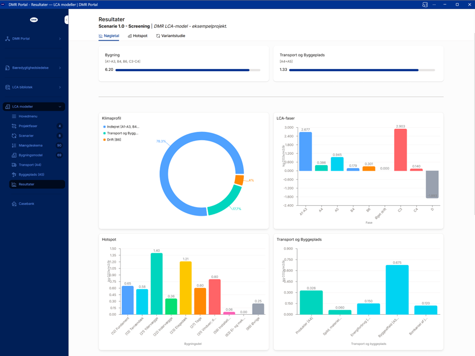Toggle the Drift [B6] legend entry
The image size is (475, 356).
(x=113, y=140)
